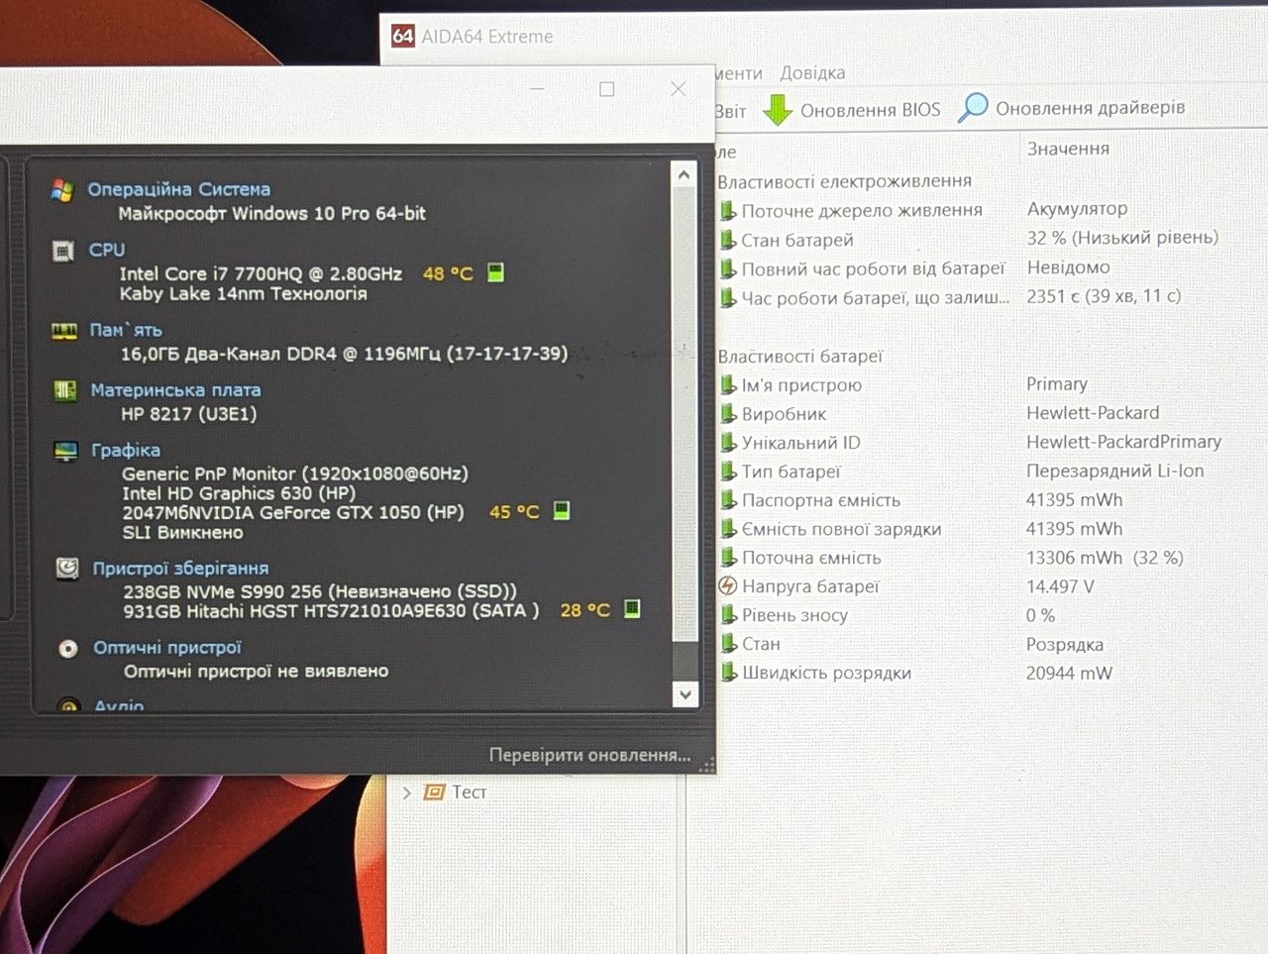Open the BIOS update green arrow icon
1268x954 pixels.
tap(778, 110)
